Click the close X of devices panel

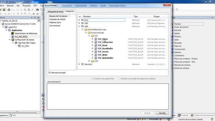tap(38, 17)
